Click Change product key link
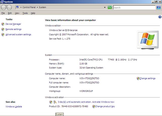Screen dimensions: 162x116 coord(105,106)
